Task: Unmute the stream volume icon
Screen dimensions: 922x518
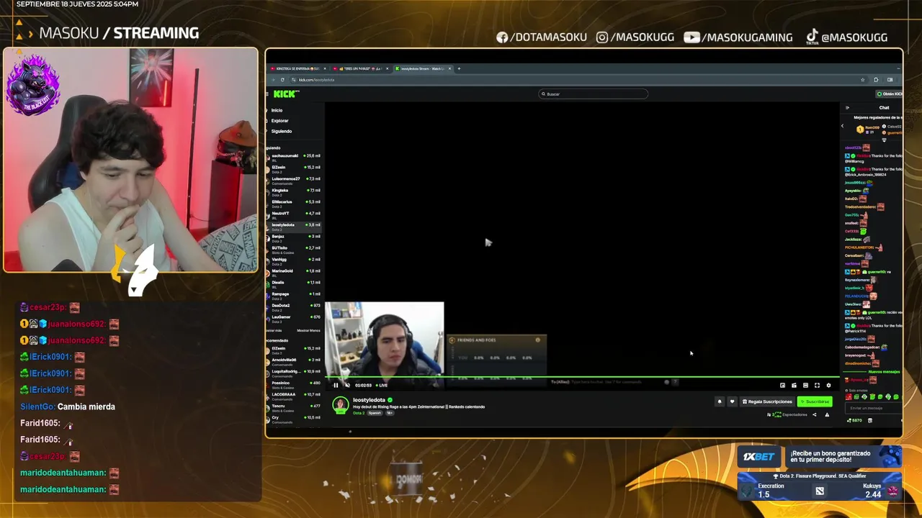Action: [347, 385]
